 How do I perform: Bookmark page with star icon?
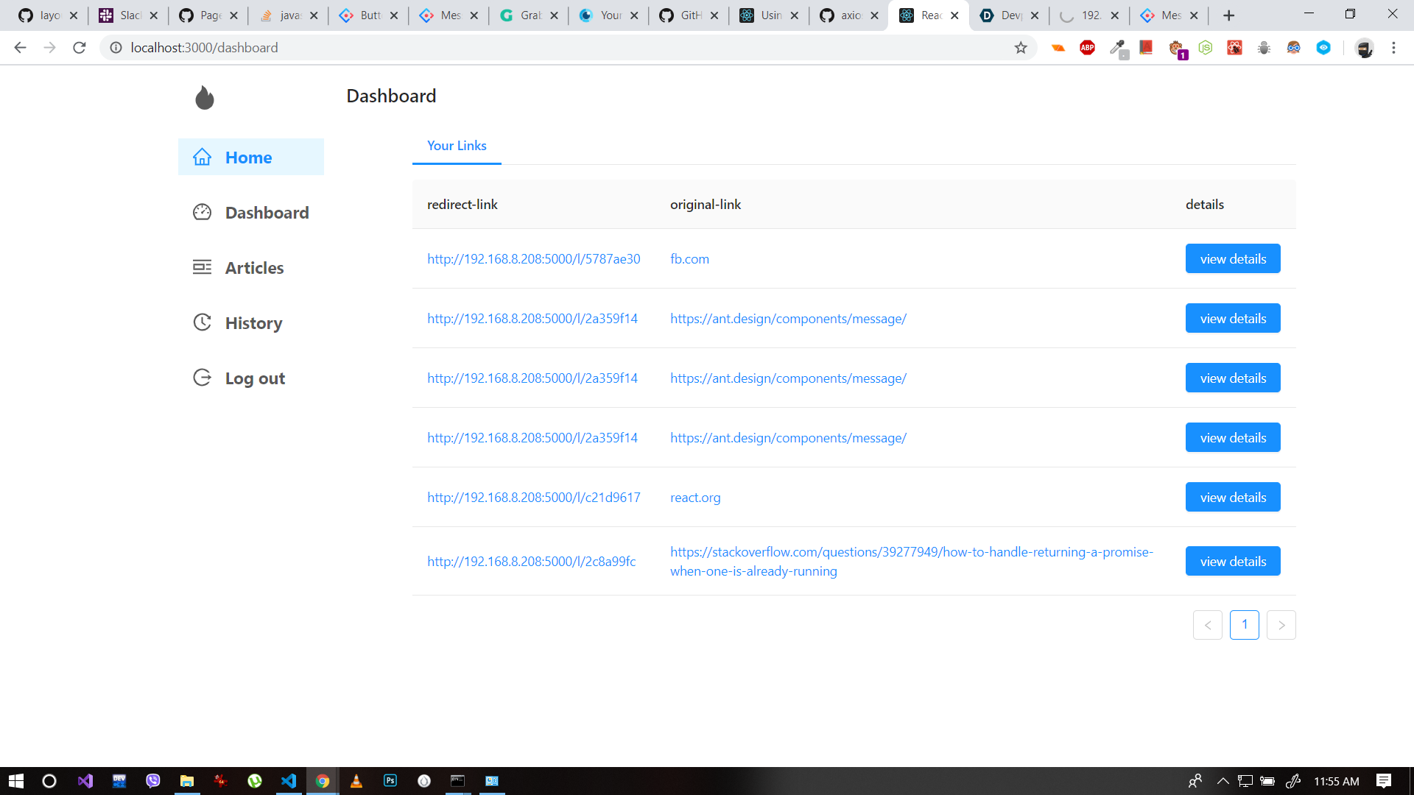tap(1020, 48)
